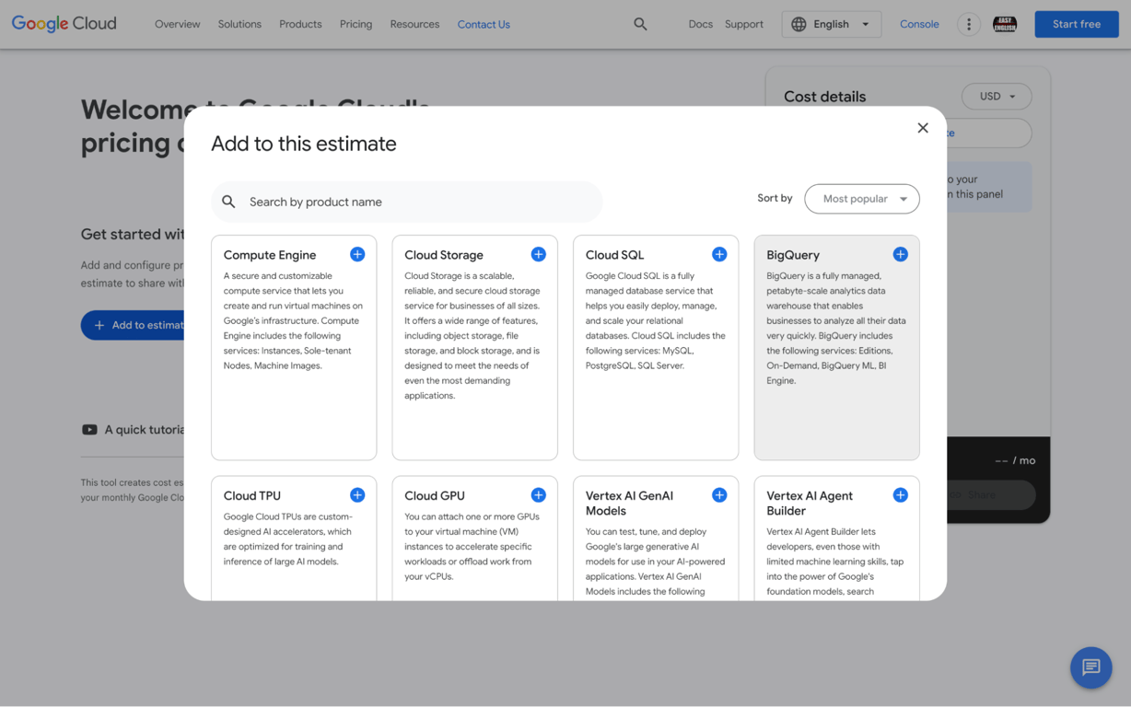Select the Cloud TPU product title
Screen dimensions: 1131x707
(x=252, y=495)
